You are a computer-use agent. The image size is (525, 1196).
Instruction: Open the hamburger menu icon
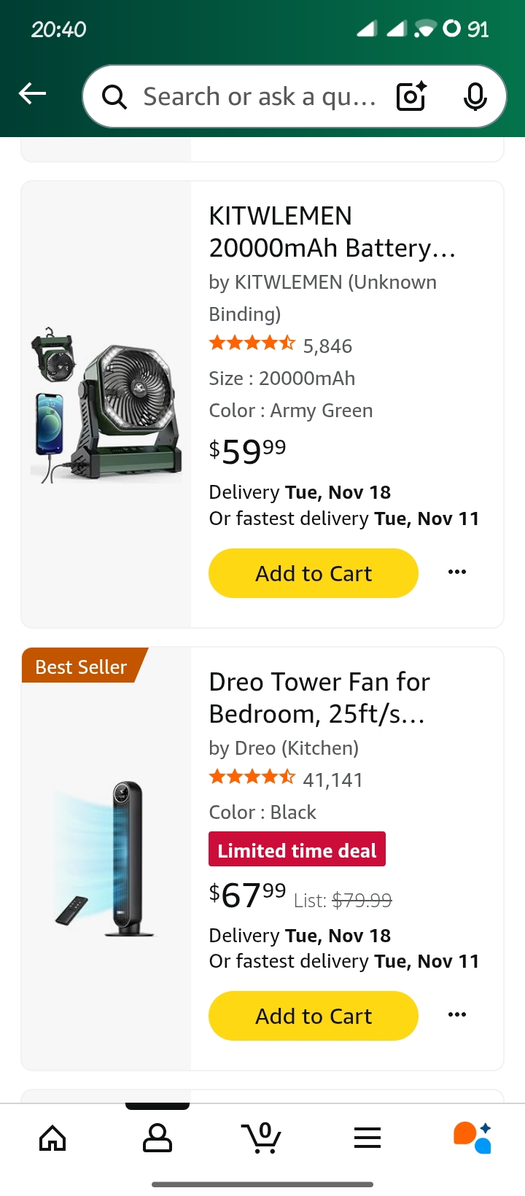(367, 1138)
